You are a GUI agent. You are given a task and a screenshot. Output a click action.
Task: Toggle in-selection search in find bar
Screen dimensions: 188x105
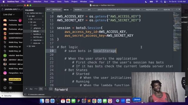[x=46, y=89]
